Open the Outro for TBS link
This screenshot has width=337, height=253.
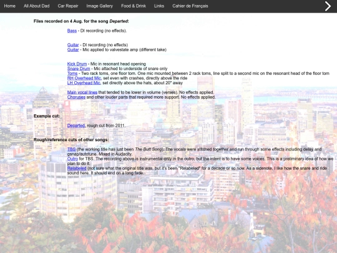(72, 159)
